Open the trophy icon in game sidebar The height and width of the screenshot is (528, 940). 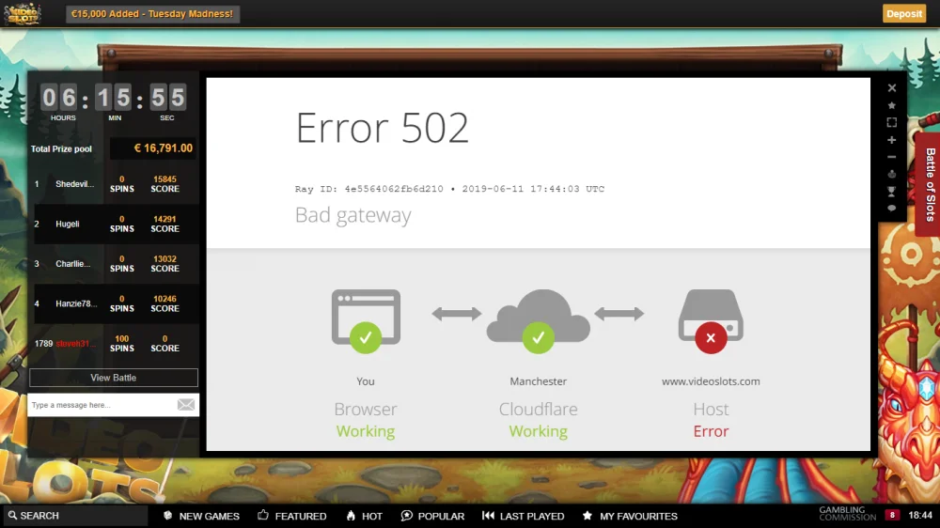891,191
